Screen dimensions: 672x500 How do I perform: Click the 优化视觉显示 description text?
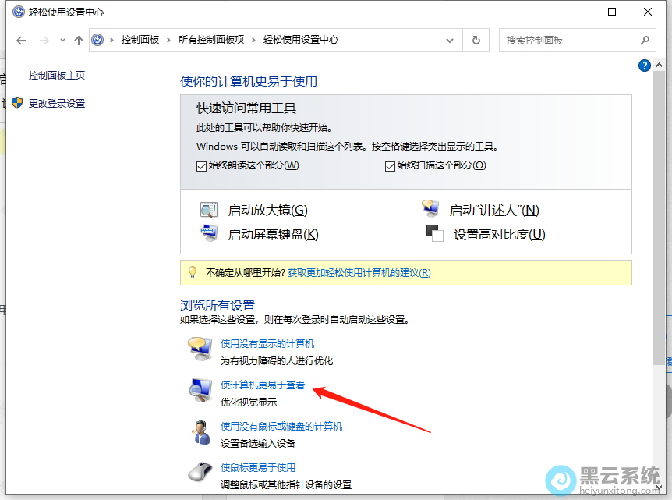pos(249,402)
